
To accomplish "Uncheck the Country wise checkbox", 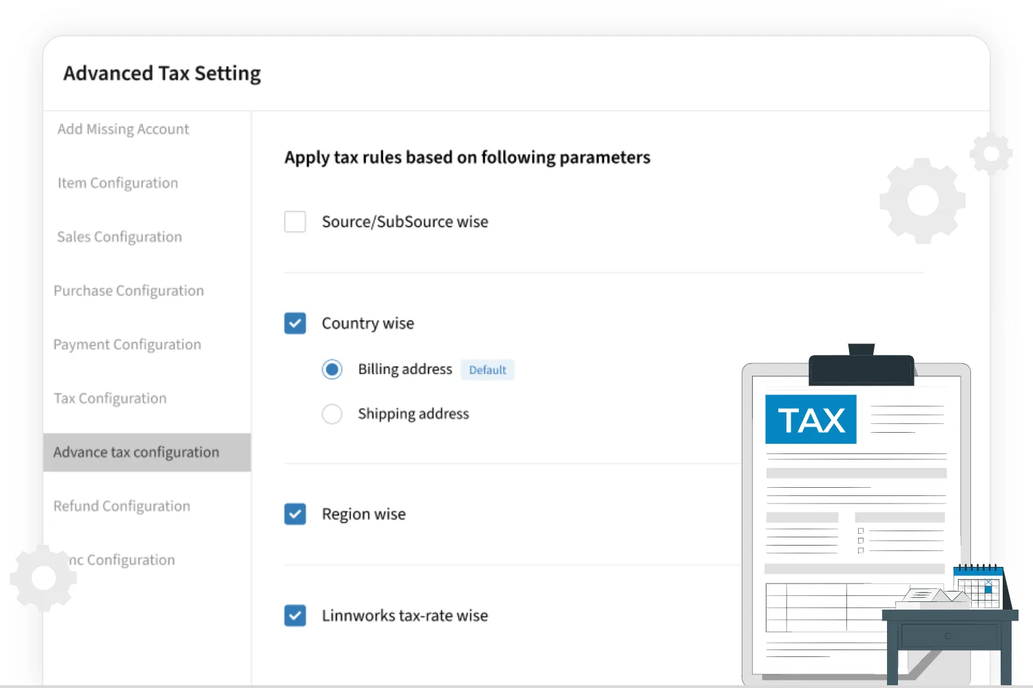I will 295,323.
